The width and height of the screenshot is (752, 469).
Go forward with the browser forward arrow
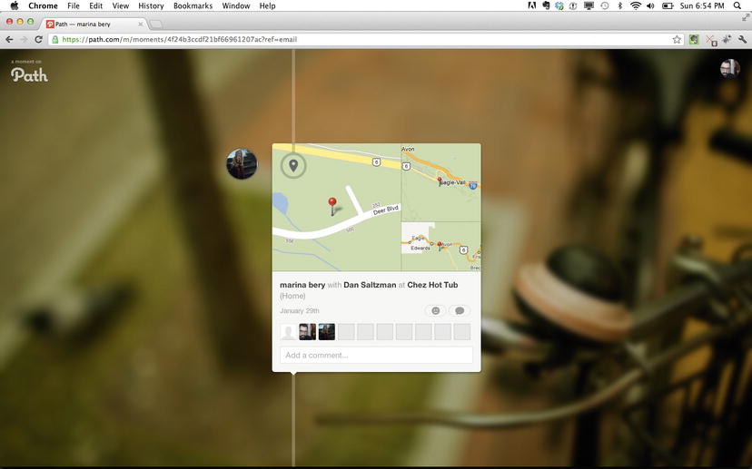24,39
